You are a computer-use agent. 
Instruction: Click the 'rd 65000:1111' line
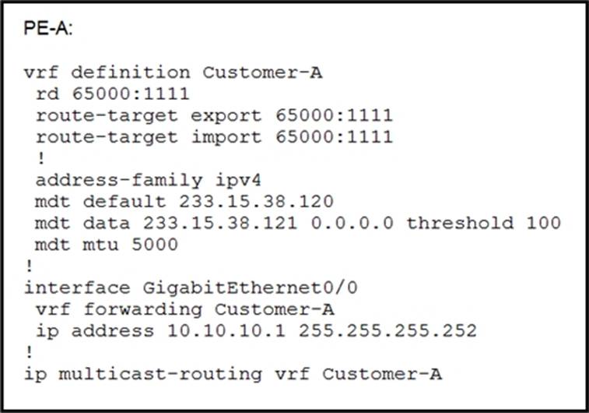113,94
